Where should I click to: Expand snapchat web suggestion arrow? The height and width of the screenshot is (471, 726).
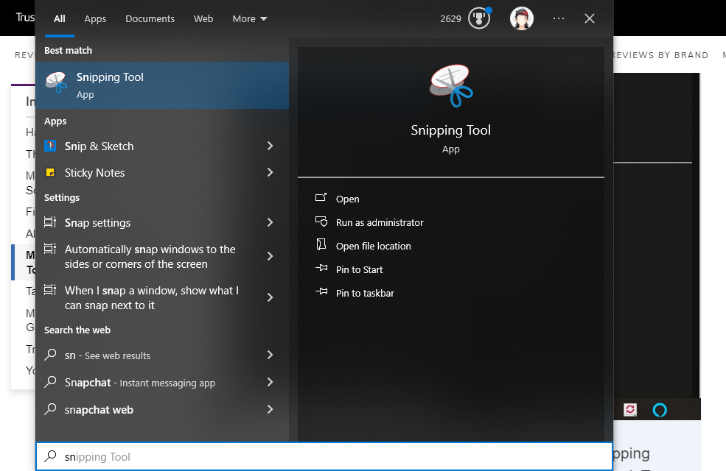[270, 409]
